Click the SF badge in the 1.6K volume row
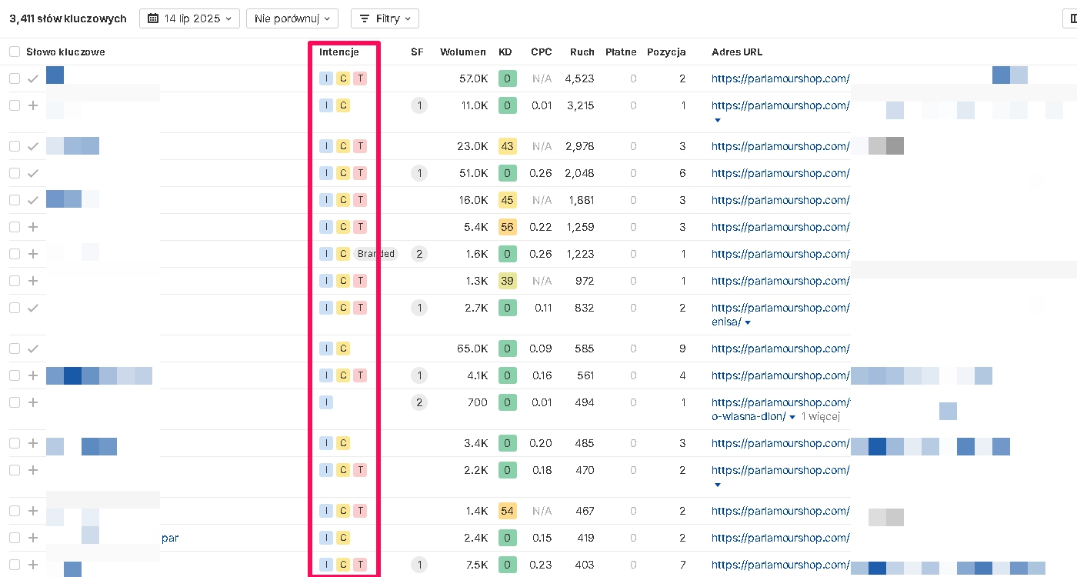This screenshot has width=1077, height=577. [418, 254]
